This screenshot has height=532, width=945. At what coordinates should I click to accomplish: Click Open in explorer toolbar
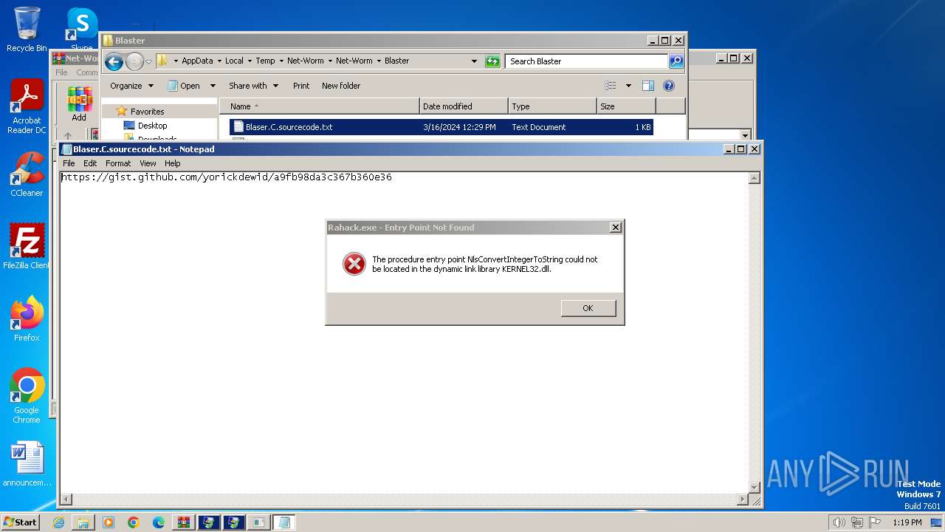coord(184,86)
